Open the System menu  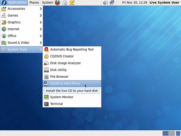48,3
